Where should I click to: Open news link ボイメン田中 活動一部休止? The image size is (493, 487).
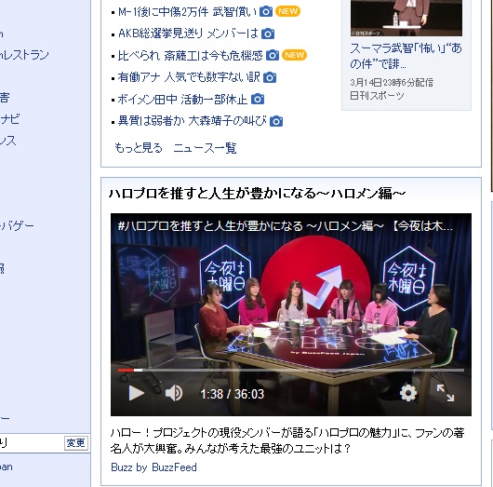[x=182, y=99]
